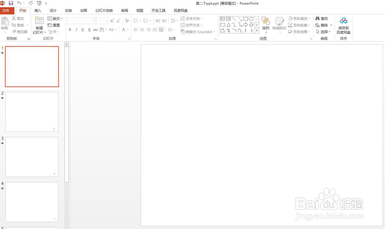Image resolution: width=385 pixels, height=229 pixels.
Task: Switch to the 插入 (Insert) tab
Action: pos(38,11)
